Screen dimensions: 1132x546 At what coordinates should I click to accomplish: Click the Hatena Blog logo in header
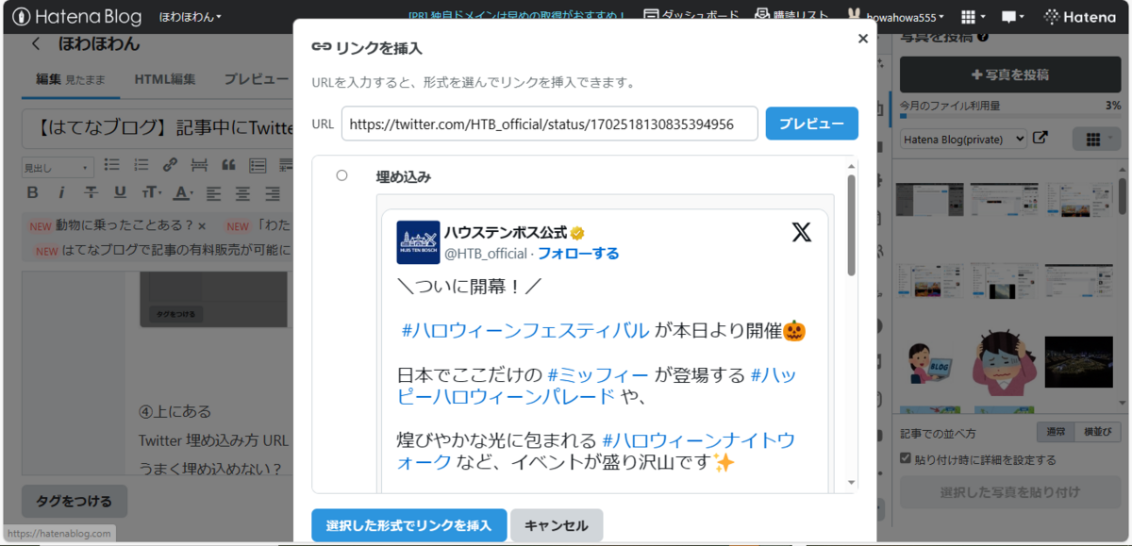(x=77, y=17)
